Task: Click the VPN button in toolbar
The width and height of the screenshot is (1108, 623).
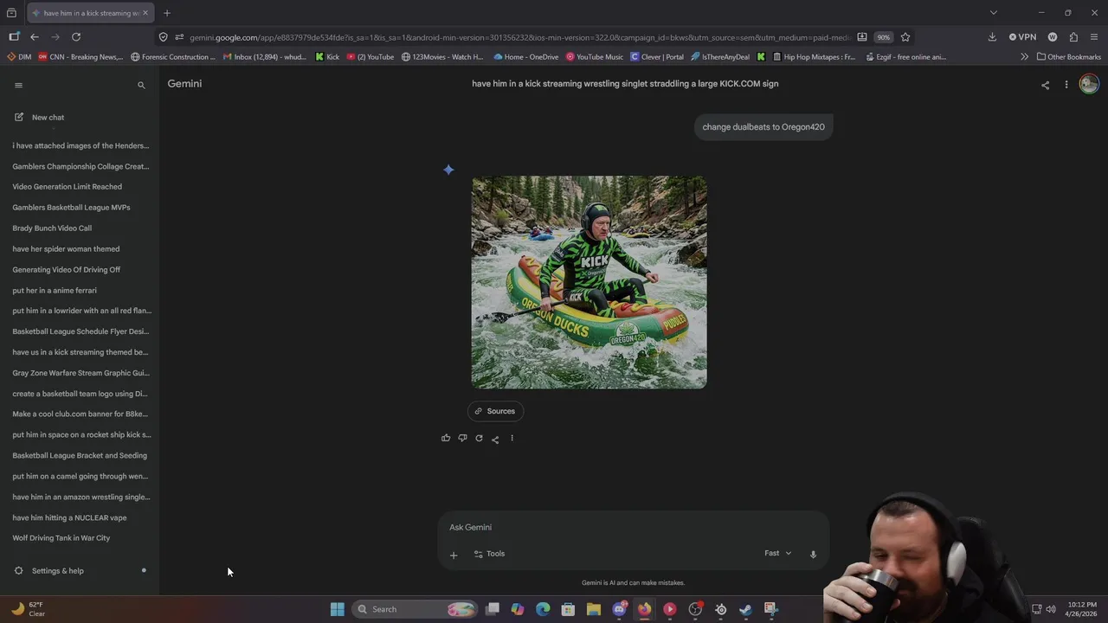Action: tap(1022, 37)
